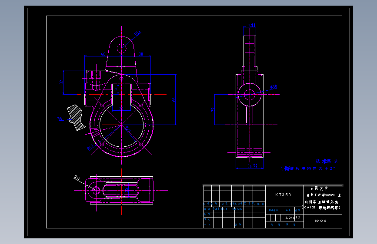Click the 36 width dimension below side view
The width and height of the screenshot is (377, 244).
coord(252,166)
